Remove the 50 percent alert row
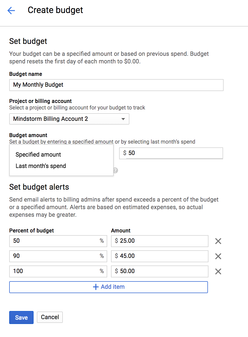The width and height of the screenshot is (248, 337). 218,241
